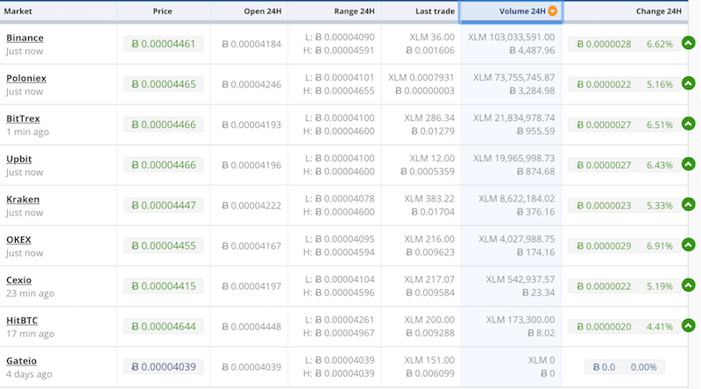
Task: Click Binance open value Ƀ 0.00004184
Action: tap(251, 45)
